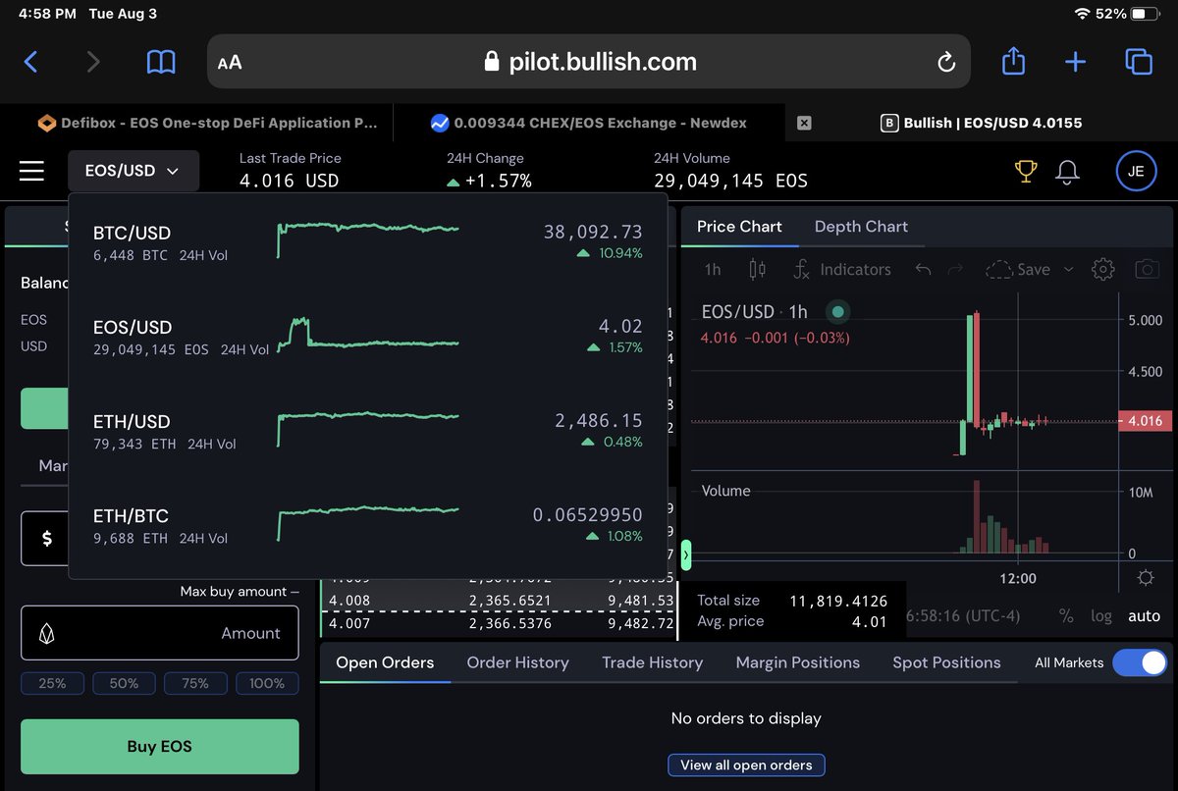Close the Bullish EOS/USD tab
The image size is (1178, 791).
(804, 123)
